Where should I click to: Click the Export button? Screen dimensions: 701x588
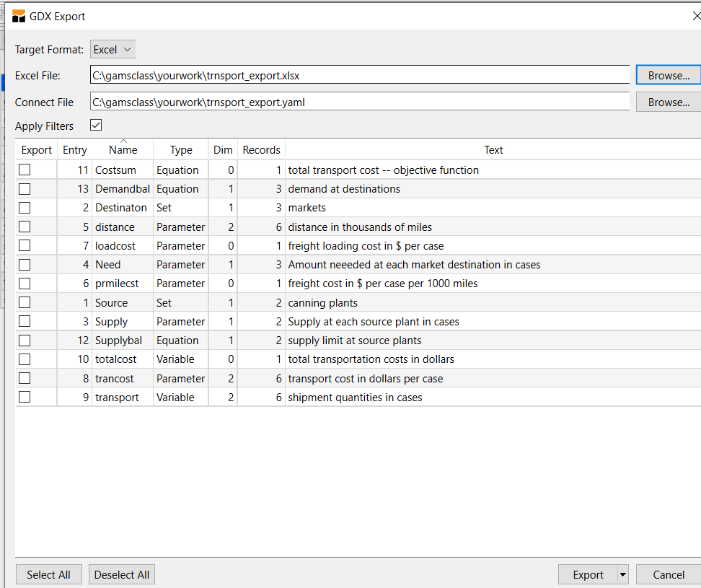tap(588, 575)
